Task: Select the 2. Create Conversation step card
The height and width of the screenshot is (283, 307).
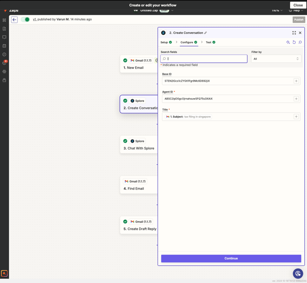Action: [139, 104]
